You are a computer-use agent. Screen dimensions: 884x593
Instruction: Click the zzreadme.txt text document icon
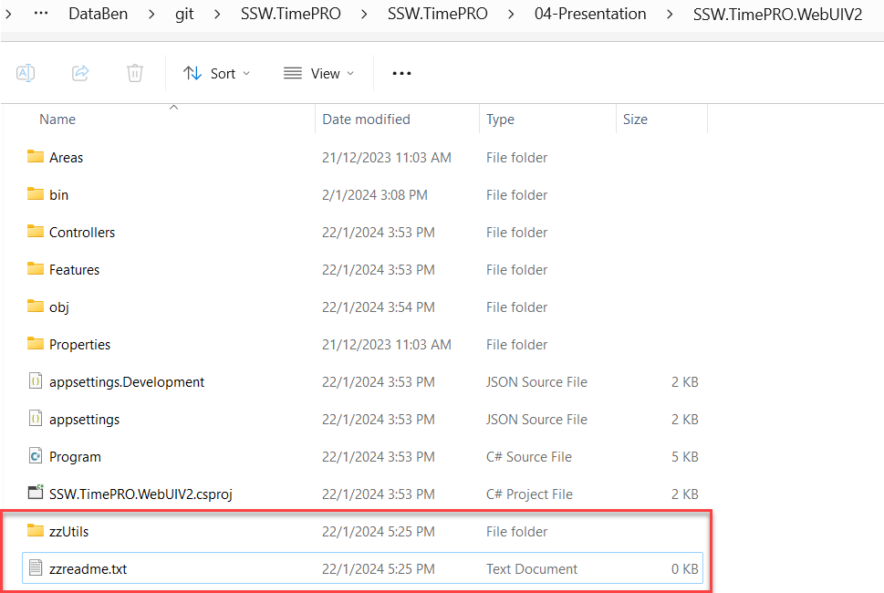pyautogui.click(x=36, y=568)
